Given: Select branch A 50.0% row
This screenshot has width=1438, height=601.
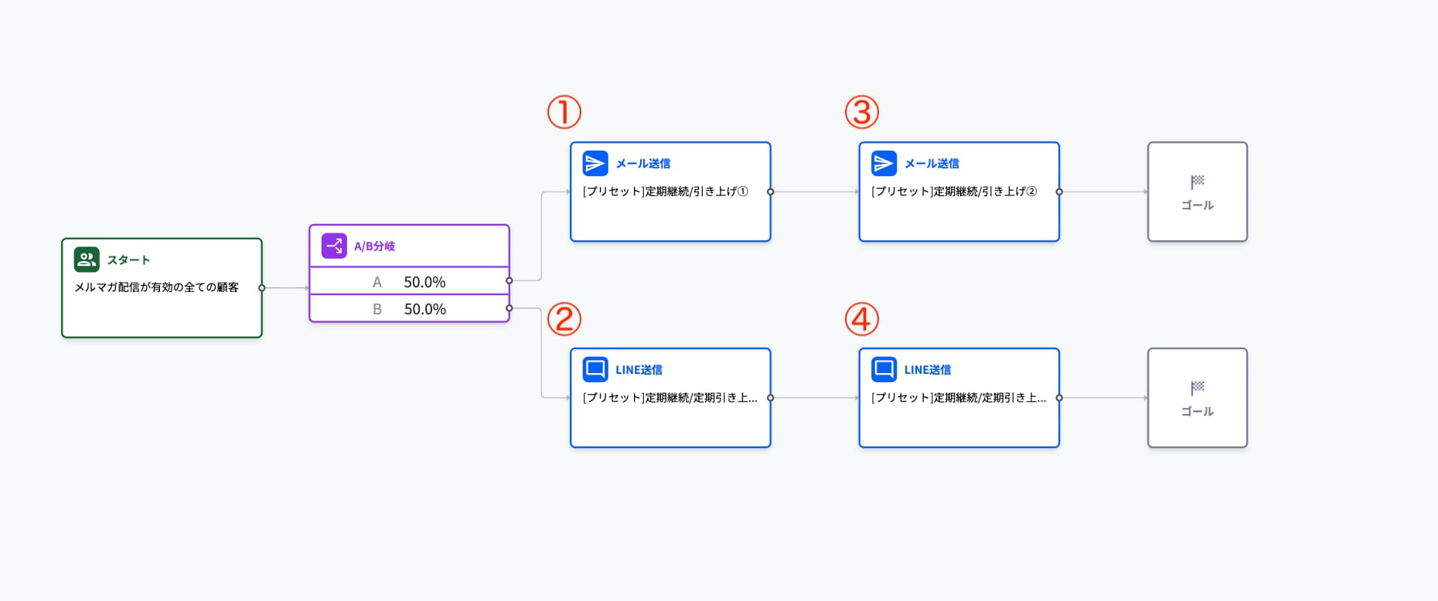Looking at the screenshot, I should coord(409,282).
